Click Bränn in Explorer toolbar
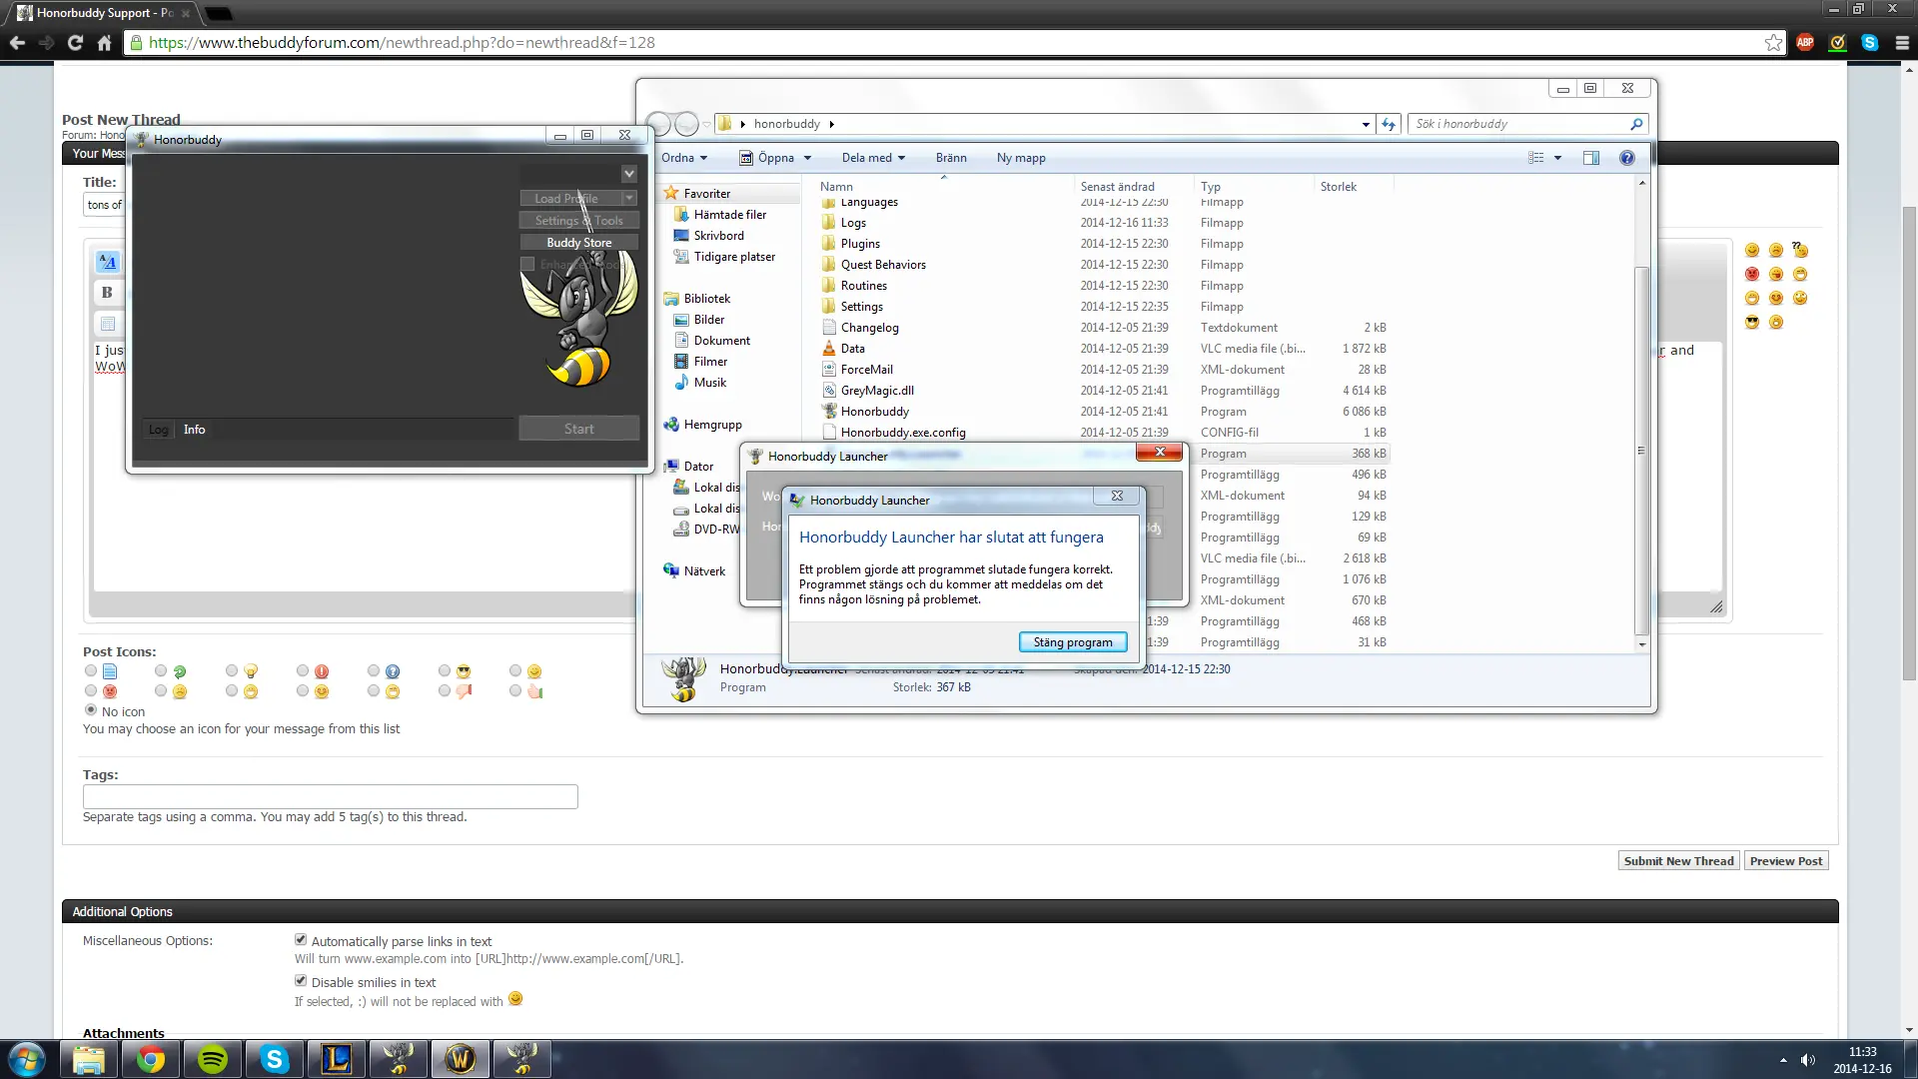The image size is (1918, 1079). click(x=951, y=158)
